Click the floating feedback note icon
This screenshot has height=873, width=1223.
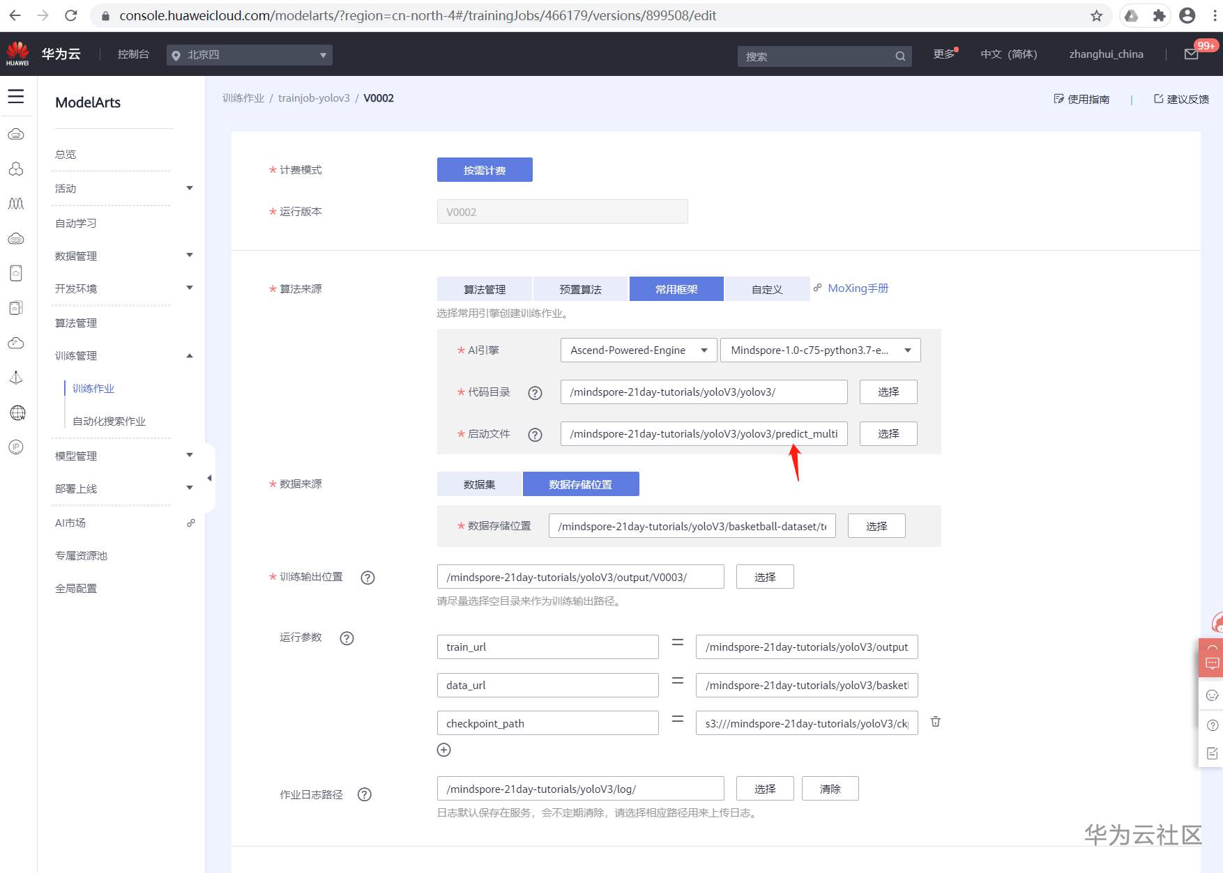pyautogui.click(x=1213, y=753)
